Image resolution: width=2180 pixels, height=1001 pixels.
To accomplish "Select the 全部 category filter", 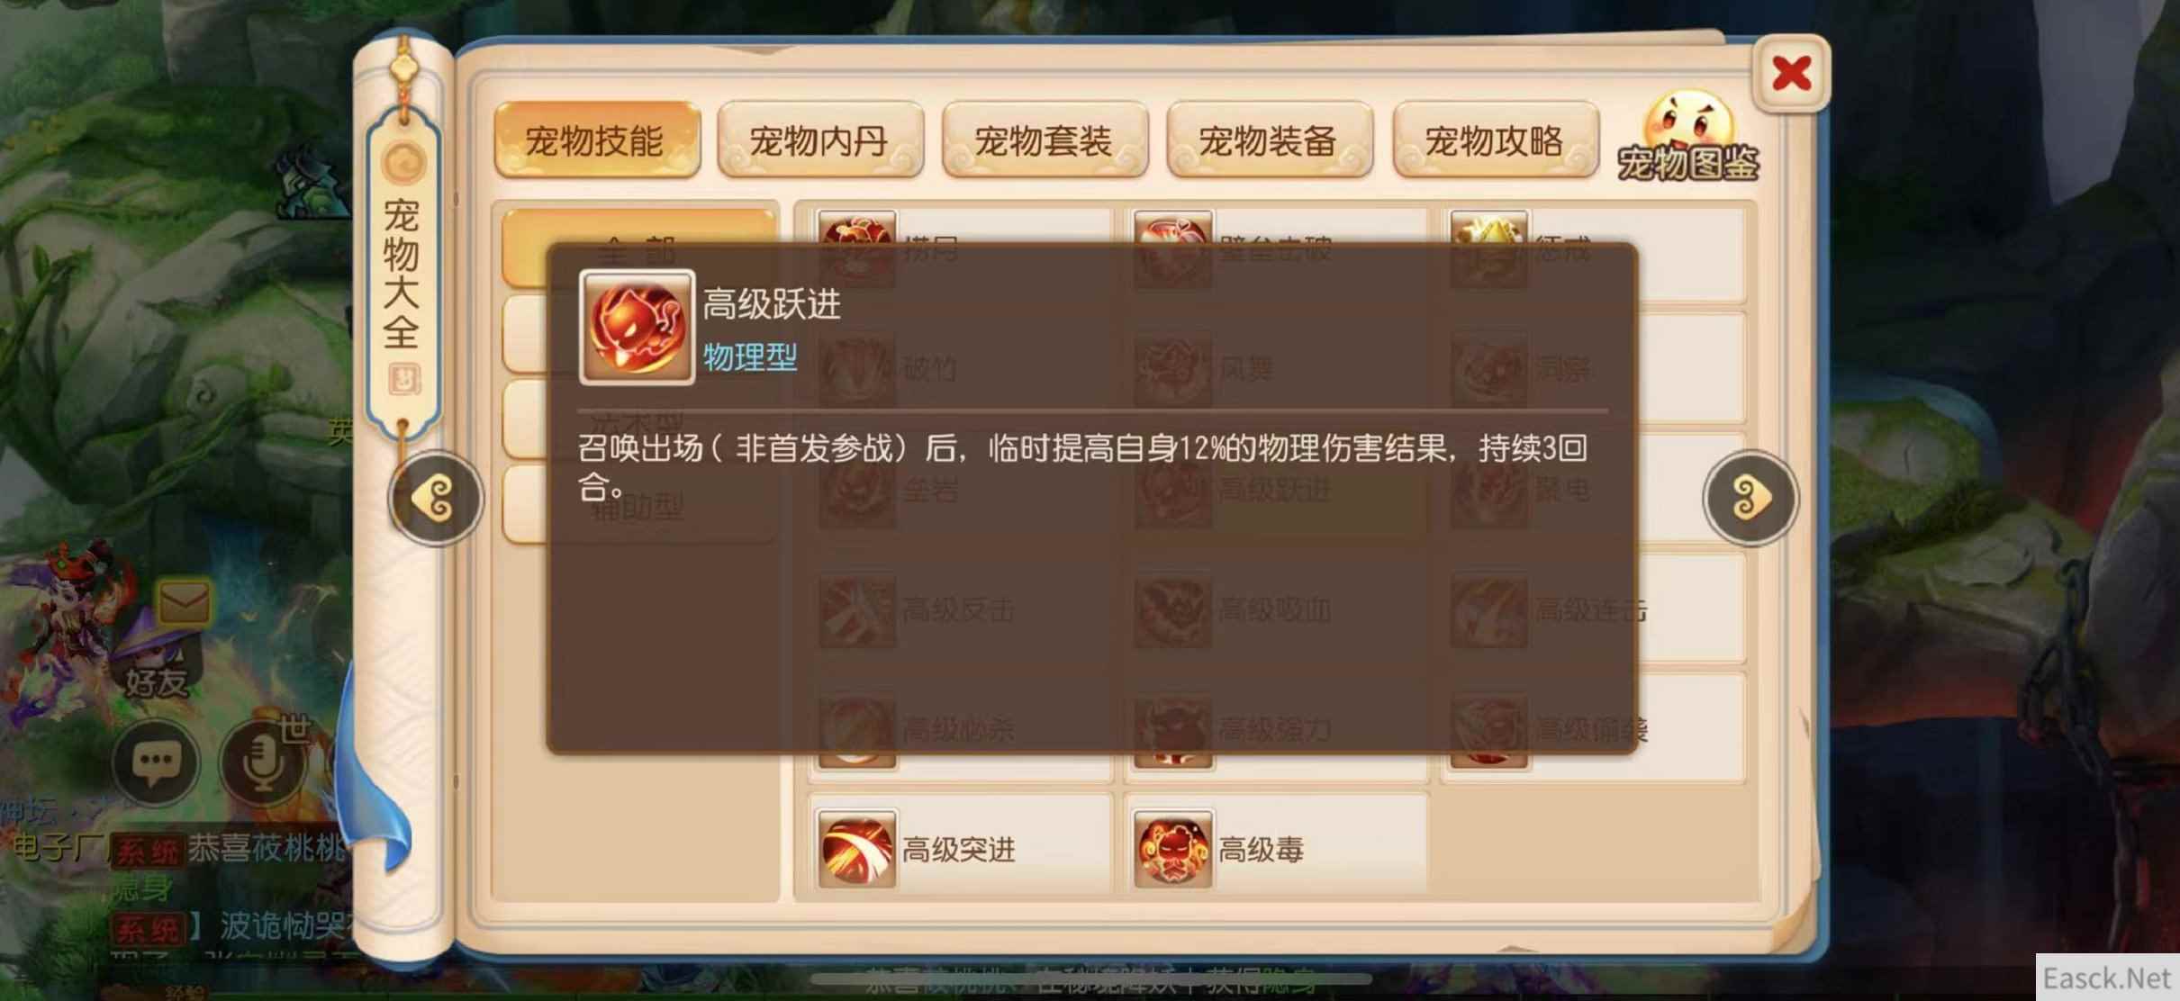I will click(x=638, y=248).
